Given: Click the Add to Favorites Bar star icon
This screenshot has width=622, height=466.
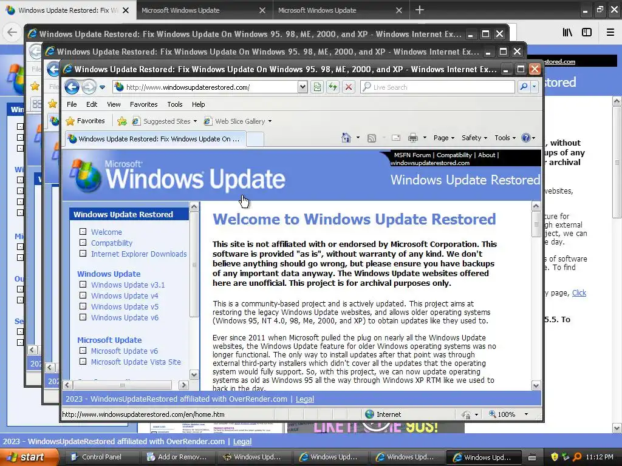Looking at the screenshot, I should pyautogui.click(x=122, y=121).
